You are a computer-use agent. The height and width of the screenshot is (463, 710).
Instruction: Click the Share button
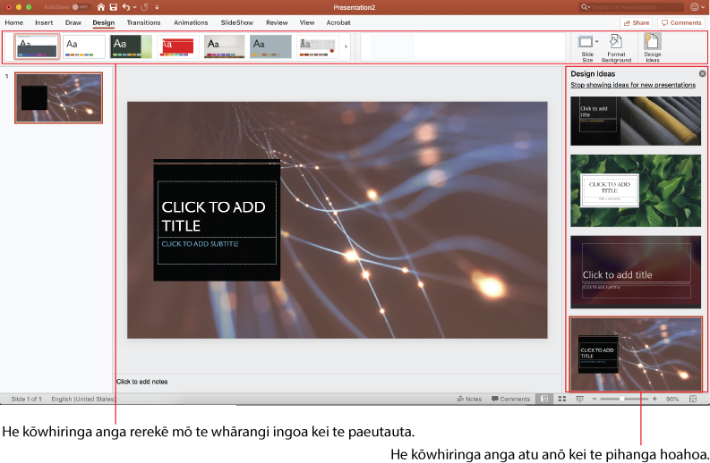coord(637,22)
